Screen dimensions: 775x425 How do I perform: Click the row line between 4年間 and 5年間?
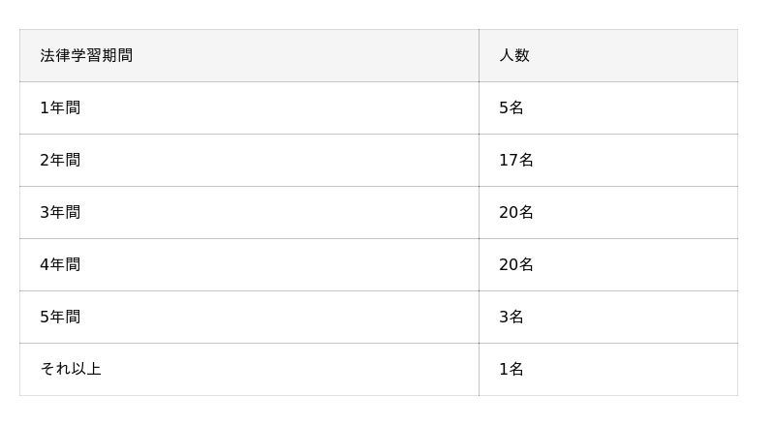pyautogui.click(x=378, y=290)
